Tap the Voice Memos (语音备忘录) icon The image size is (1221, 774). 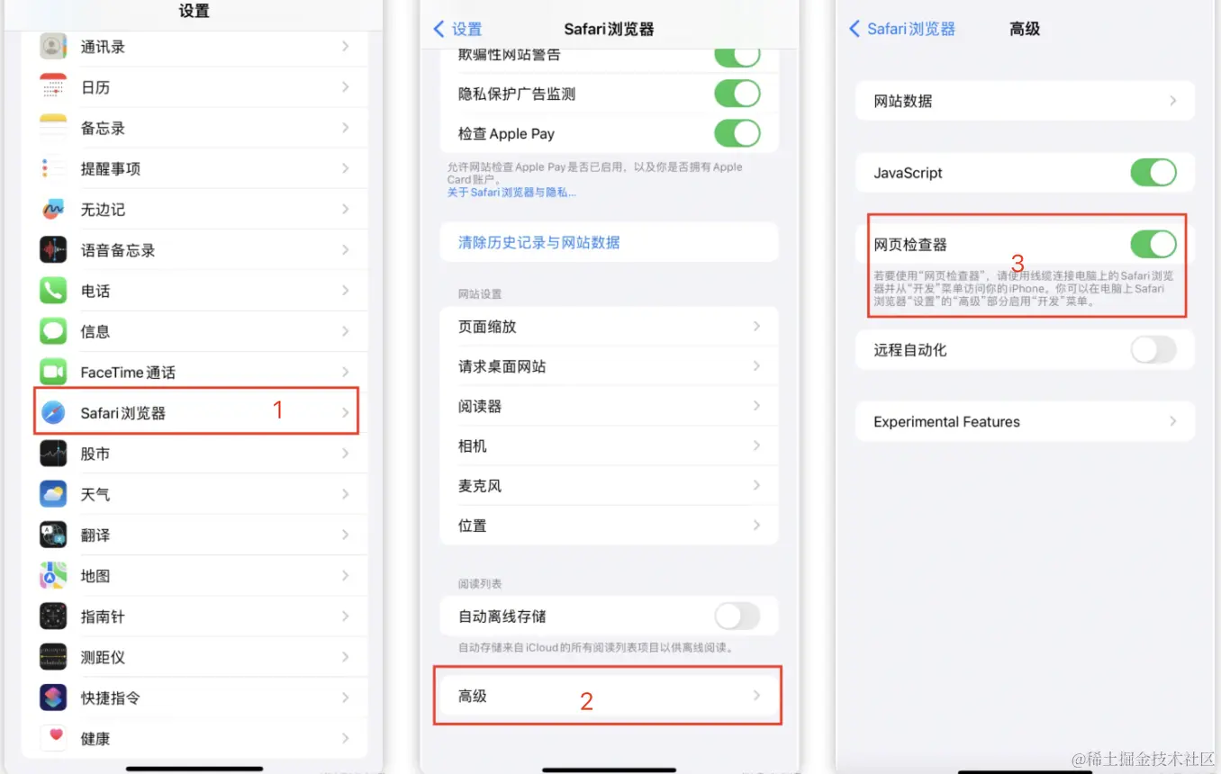point(53,250)
